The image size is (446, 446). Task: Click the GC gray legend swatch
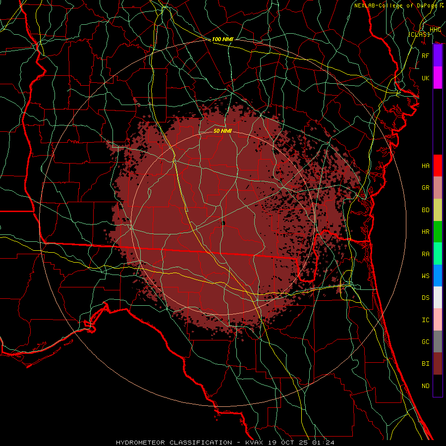pyautogui.click(x=438, y=341)
